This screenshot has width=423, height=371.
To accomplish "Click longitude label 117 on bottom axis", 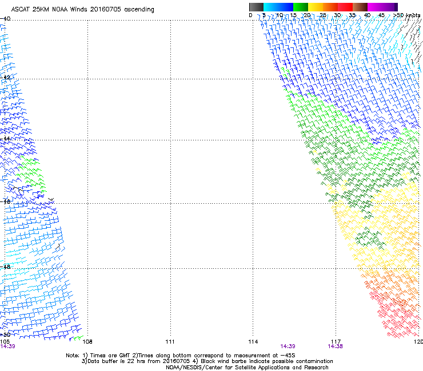I will [336, 342].
